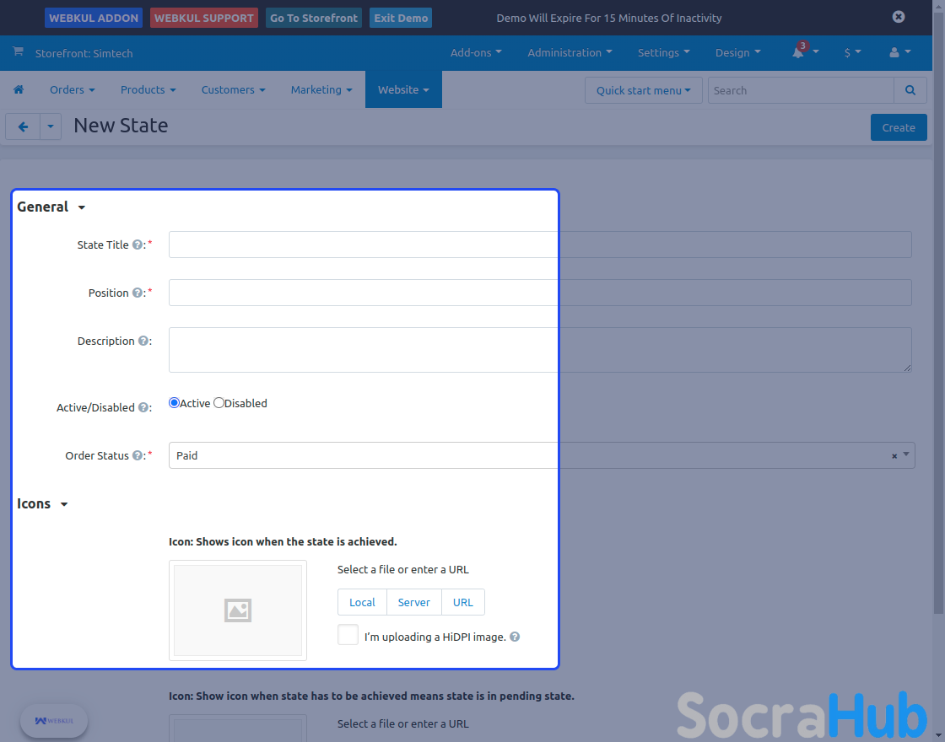Click the Storefront: Simtech link
The image size is (945, 742).
tap(84, 53)
